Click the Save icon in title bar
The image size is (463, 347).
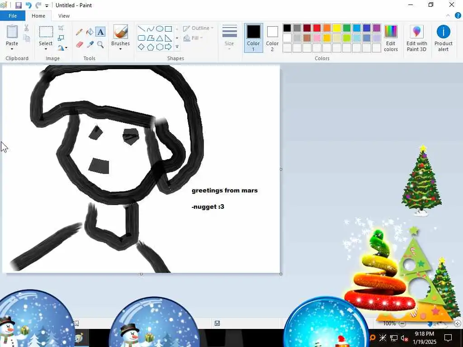click(x=18, y=5)
